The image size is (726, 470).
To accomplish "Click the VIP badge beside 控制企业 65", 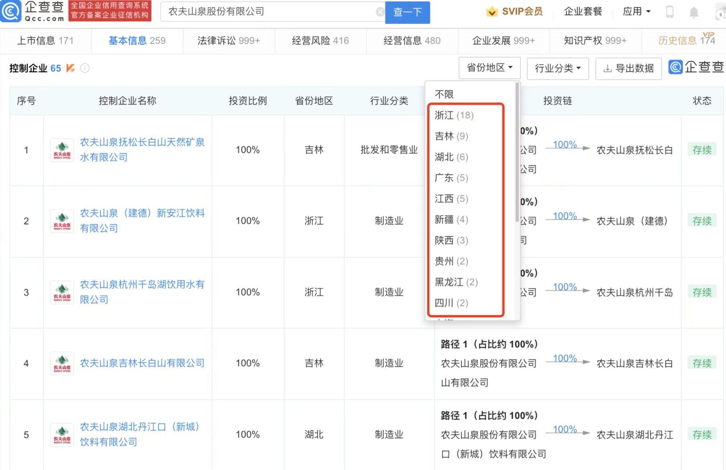I will click(71, 68).
